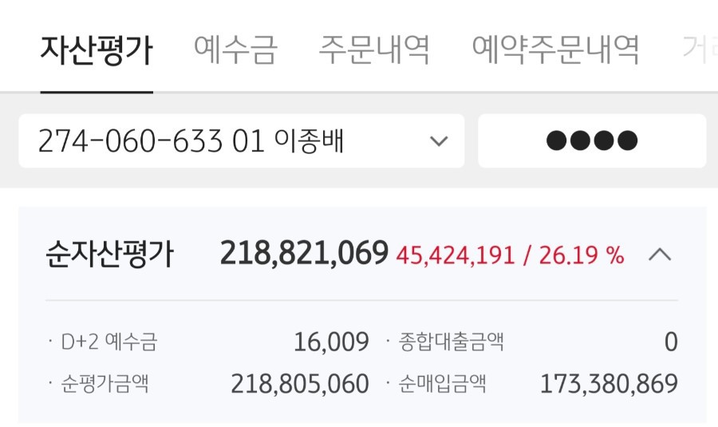
Task: Select the net asset value 218,821,069
Action: pos(304,253)
